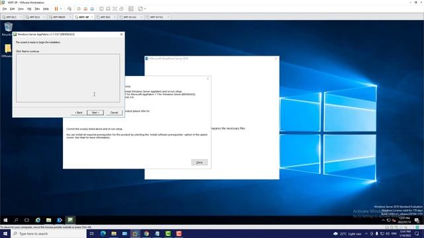
Task: Show hidden icons in host system tray
Action: 366,233
